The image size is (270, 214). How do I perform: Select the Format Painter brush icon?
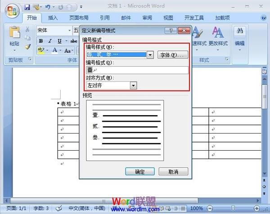(x=28, y=46)
